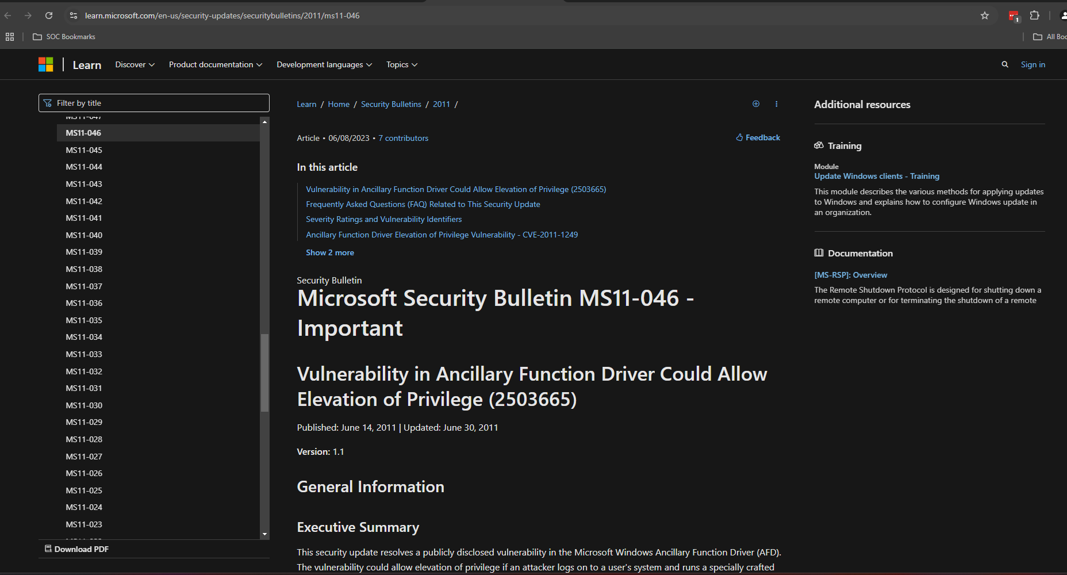Click the Microsoft logo icon
Image resolution: width=1067 pixels, height=575 pixels.
click(x=46, y=64)
